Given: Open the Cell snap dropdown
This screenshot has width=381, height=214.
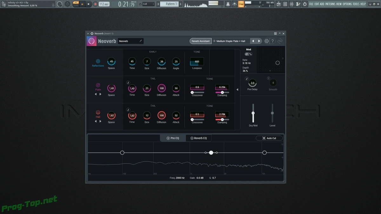Looking at the screenshot, I should coord(149,4).
